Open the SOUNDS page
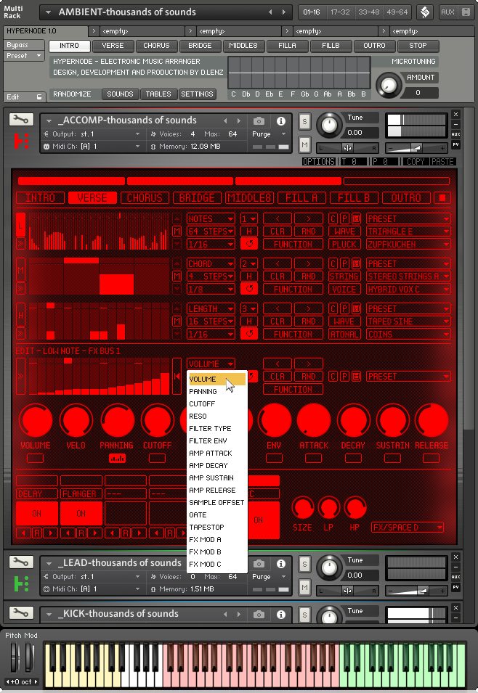 pos(120,94)
